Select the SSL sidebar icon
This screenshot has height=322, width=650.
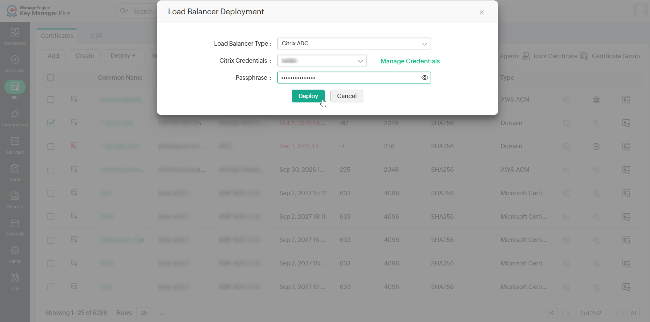tap(15, 87)
